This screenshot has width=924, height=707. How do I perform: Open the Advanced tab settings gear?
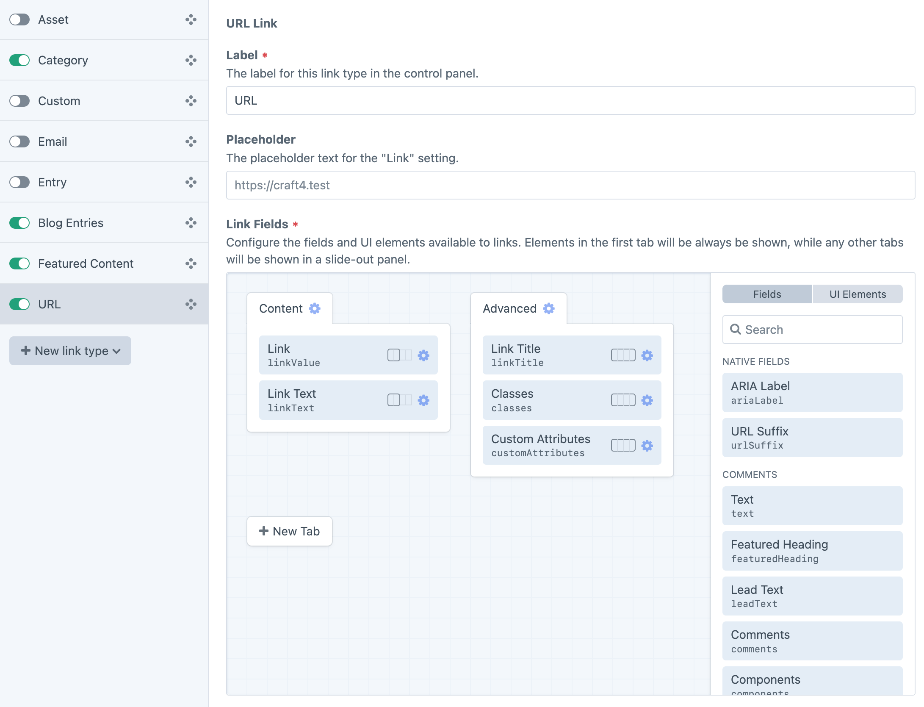click(549, 309)
